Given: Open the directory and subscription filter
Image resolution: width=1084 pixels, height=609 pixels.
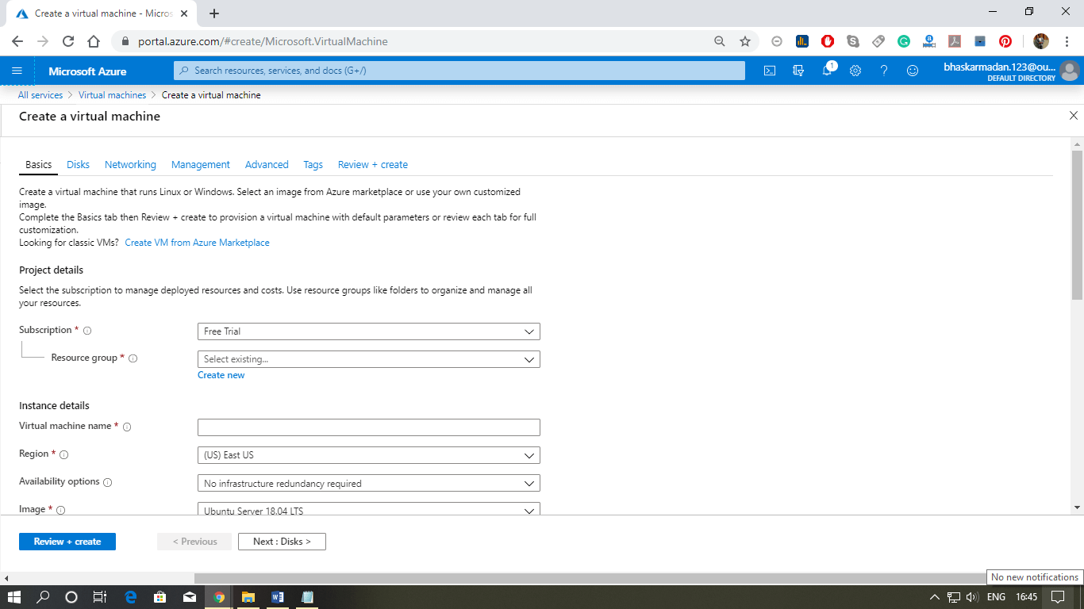Looking at the screenshot, I should tap(798, 71).
